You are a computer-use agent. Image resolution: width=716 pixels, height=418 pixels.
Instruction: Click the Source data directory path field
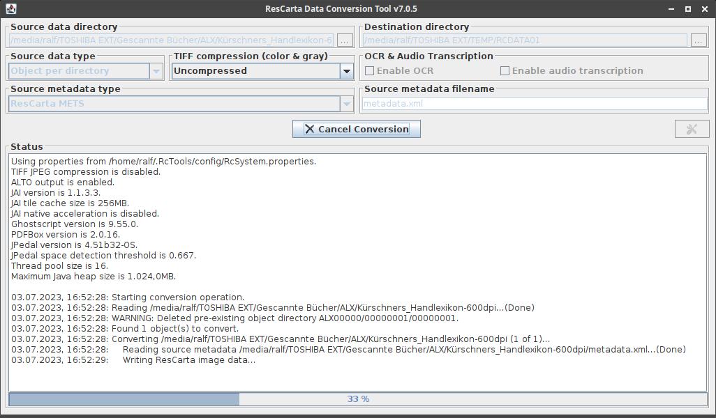171,40
